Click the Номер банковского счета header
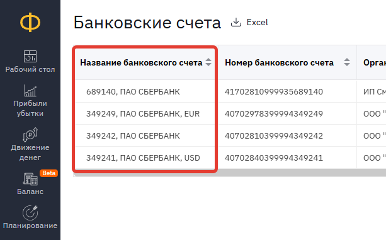The height and width of the screenshot is (240, 386). pyautogui.click(x=279, y=63)
